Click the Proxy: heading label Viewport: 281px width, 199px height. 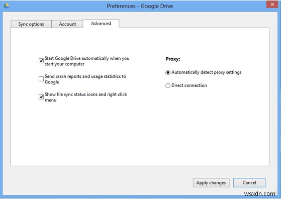173,59
